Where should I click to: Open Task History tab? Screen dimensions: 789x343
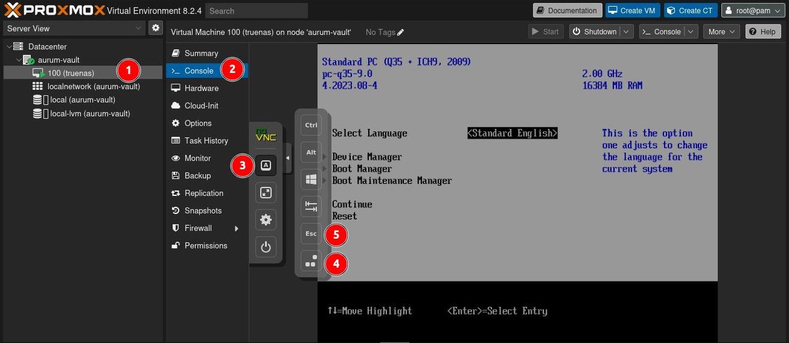coord(207,140)
